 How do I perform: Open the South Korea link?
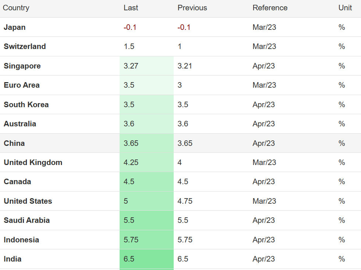click(x=26, y=105)
